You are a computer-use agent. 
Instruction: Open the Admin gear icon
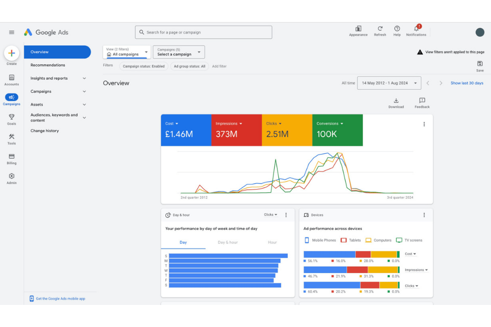point(12,176)
